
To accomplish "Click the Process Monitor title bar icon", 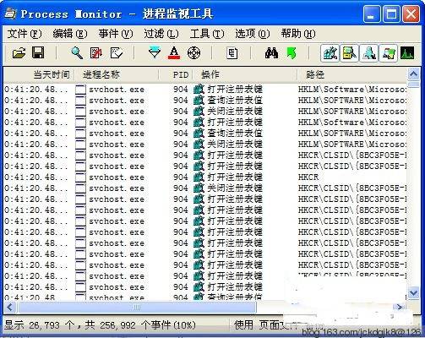I will (x=10, y=13).
